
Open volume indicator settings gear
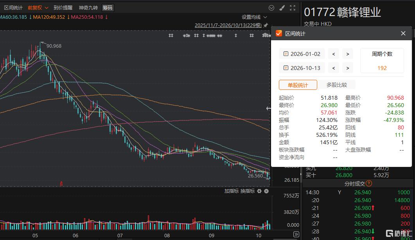[x=259, y=191]
